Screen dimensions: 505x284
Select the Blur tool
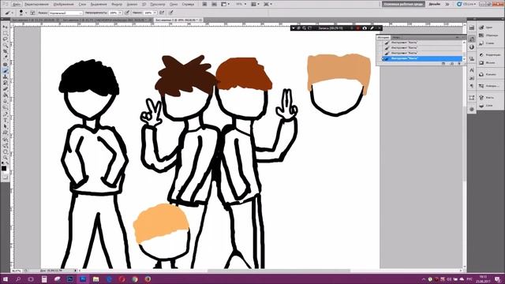(5, 102)
